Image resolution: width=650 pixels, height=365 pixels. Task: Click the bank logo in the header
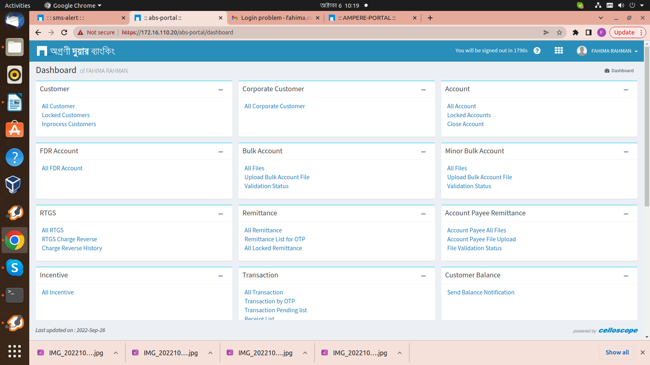pyautogui.click(x=76, y=51)
